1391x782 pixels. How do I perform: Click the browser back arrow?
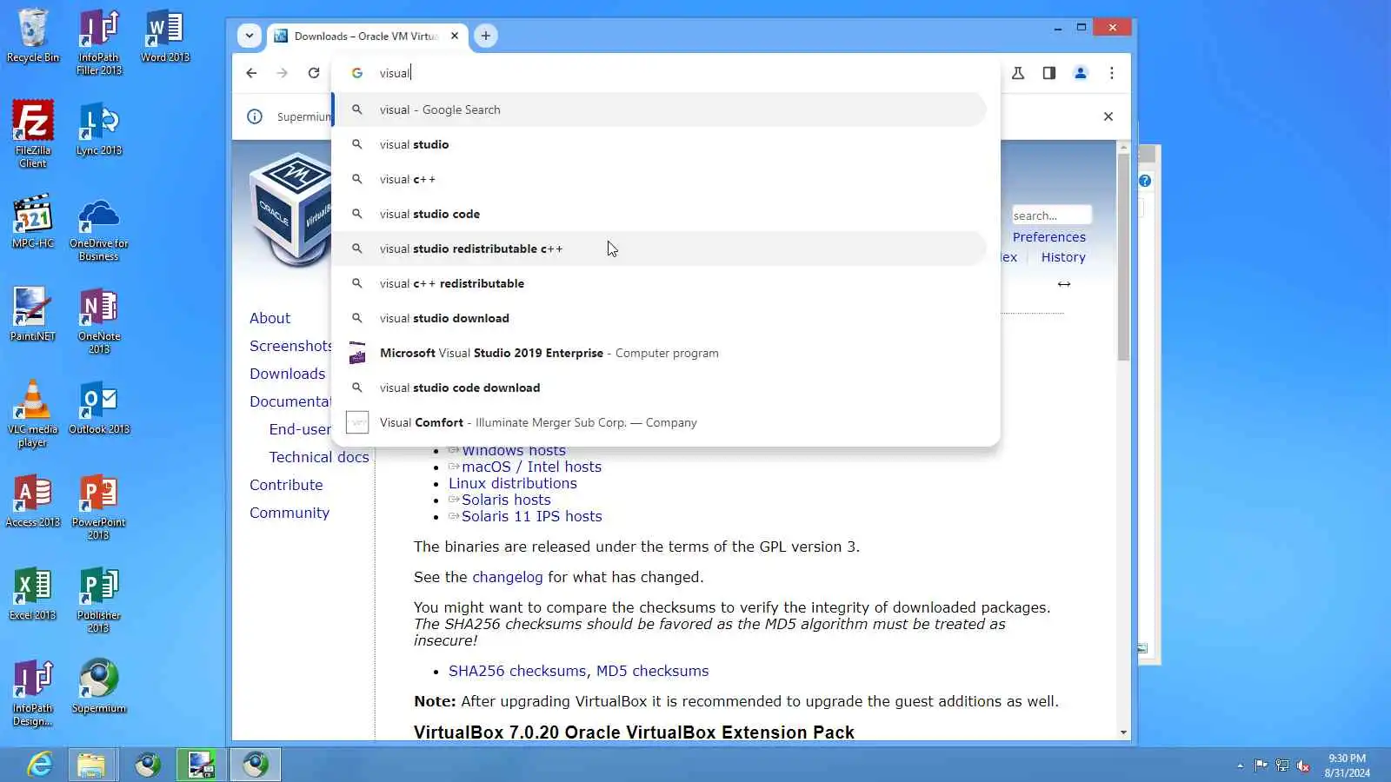click(251, 73)
